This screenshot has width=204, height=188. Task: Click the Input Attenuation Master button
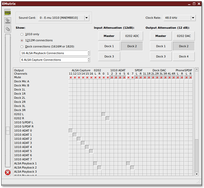coord(109,36)
